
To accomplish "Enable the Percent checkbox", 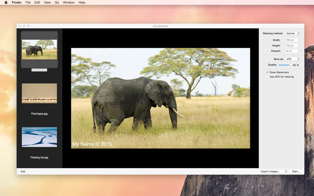I will click(283, 51).
